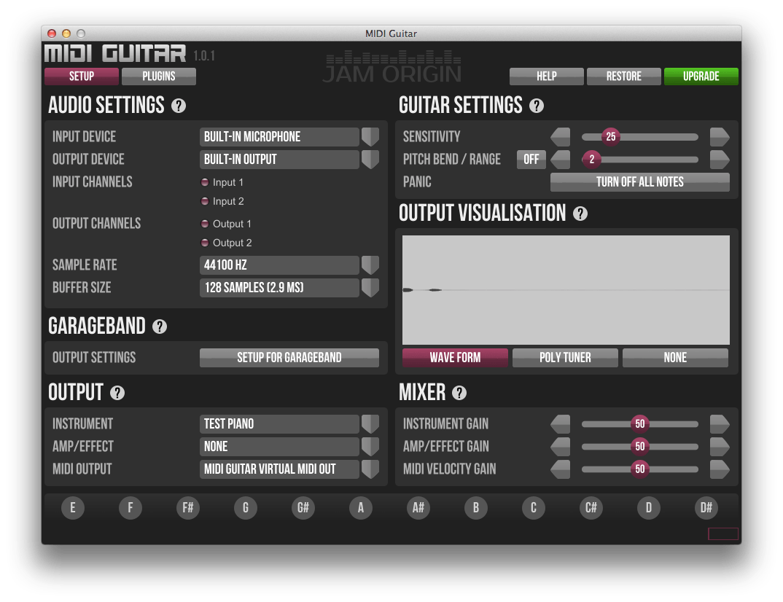Open Sample Rate dropdown arrow

coord(370,265)
